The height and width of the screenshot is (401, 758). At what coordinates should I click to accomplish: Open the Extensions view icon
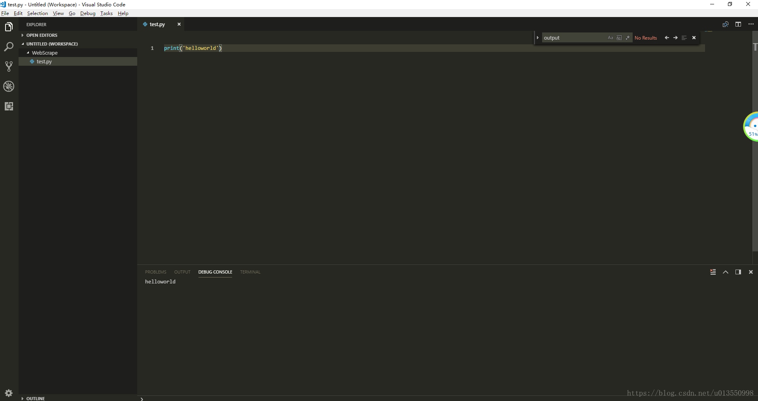(9, 106)
